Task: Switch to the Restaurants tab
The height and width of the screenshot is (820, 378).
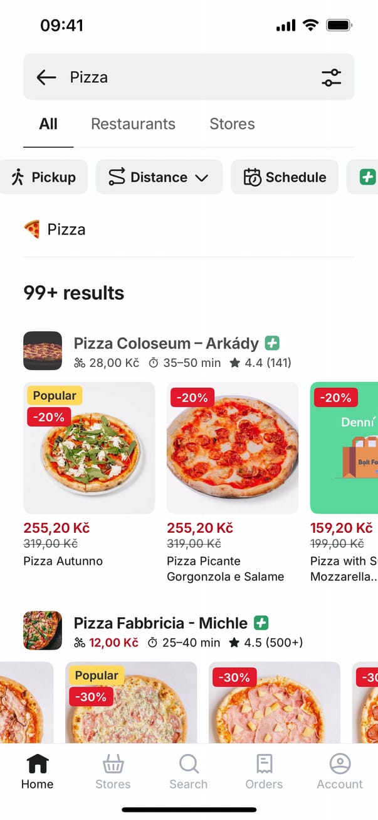Action: (133, 124)
